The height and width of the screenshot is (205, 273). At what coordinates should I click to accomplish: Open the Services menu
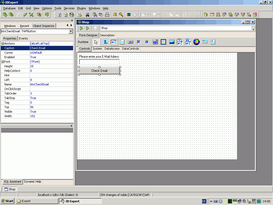point(69,8)
